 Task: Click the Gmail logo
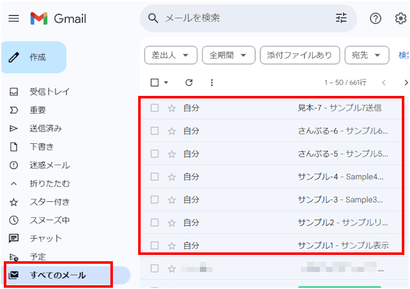coord(58,18)
